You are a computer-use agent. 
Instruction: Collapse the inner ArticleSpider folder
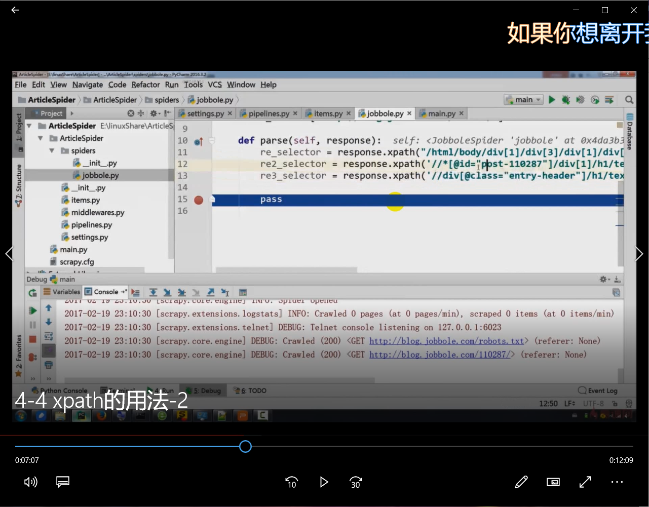coord(41,138)
